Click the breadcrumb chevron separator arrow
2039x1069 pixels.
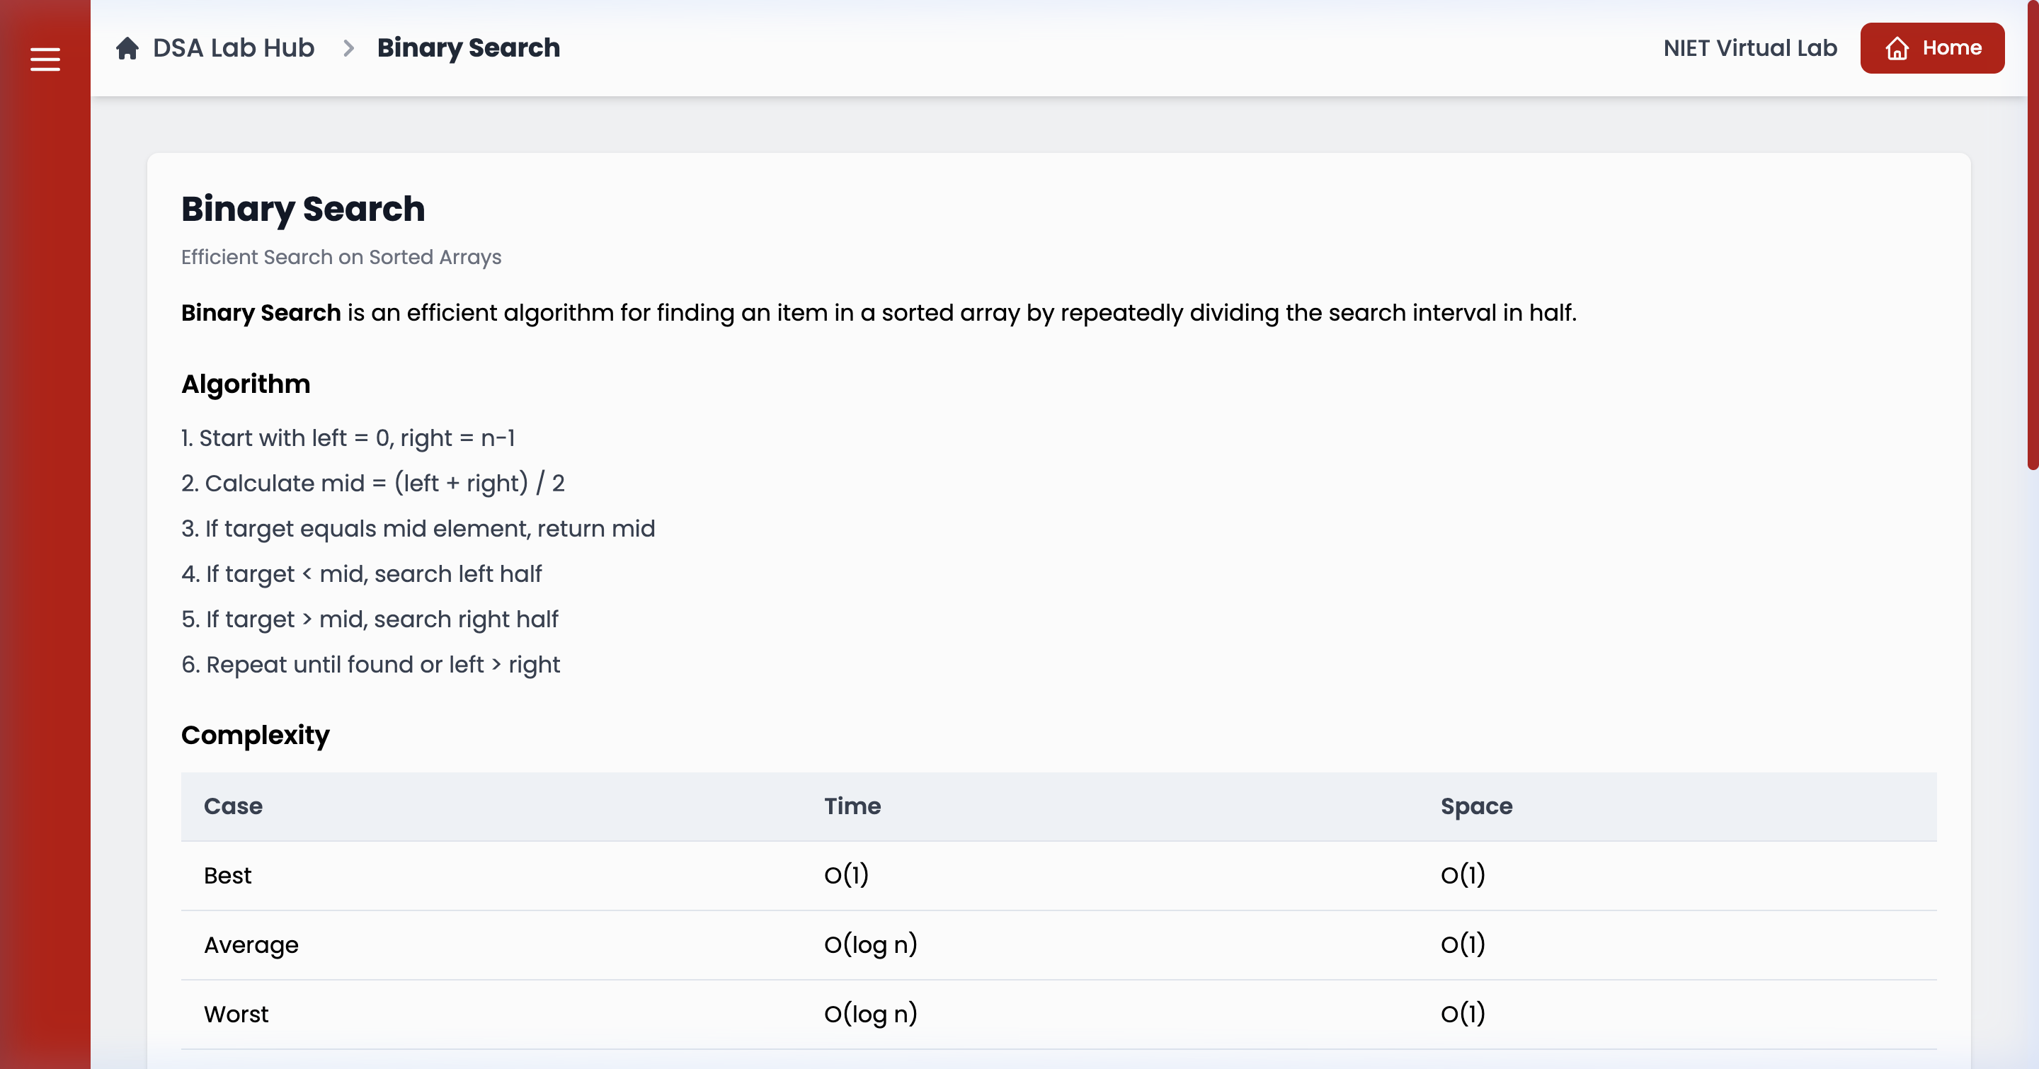click(348, 48)
